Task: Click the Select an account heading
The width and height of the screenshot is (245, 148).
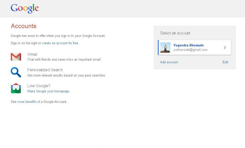Action: pos(175,33)
